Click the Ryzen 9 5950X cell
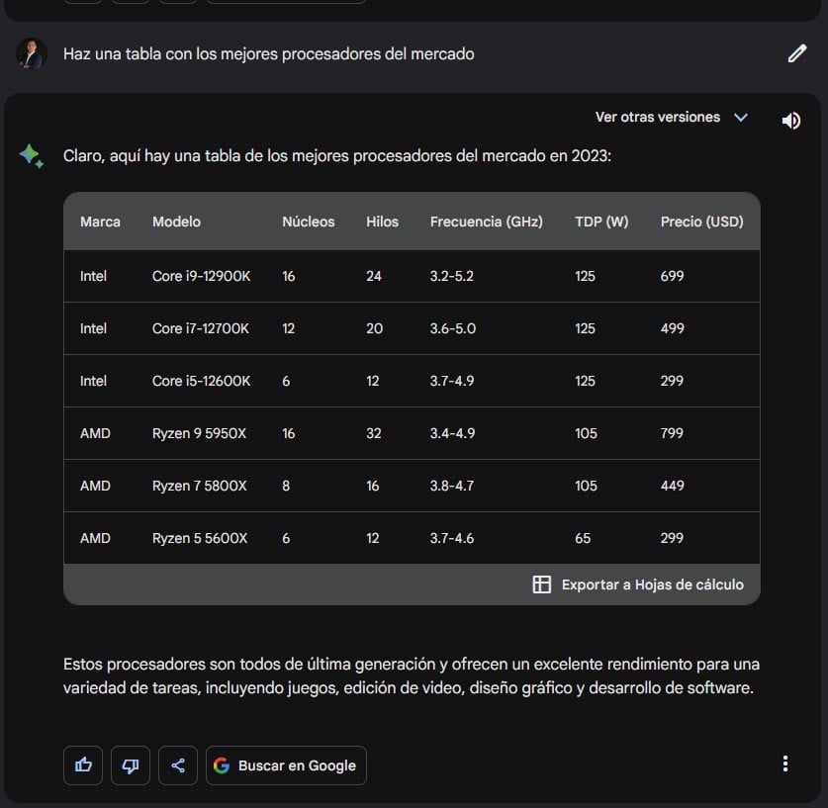The height and width of the screenshot is (808, 828). (199, 433)
